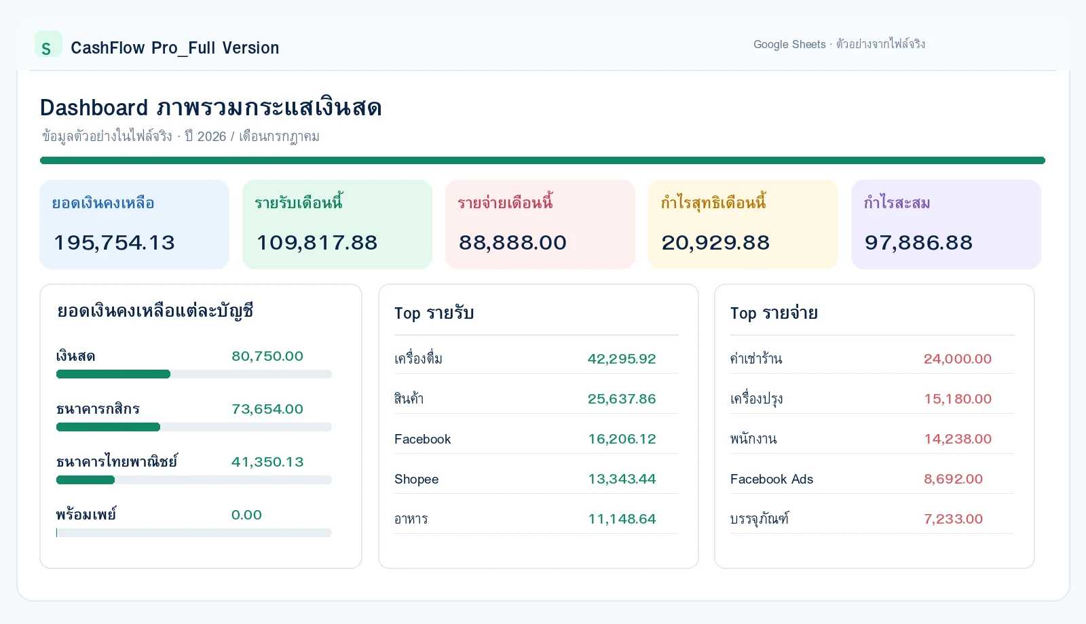The image size is (1086, 624).
Task: Click the green header progress bar
Action: coord(542,161)
